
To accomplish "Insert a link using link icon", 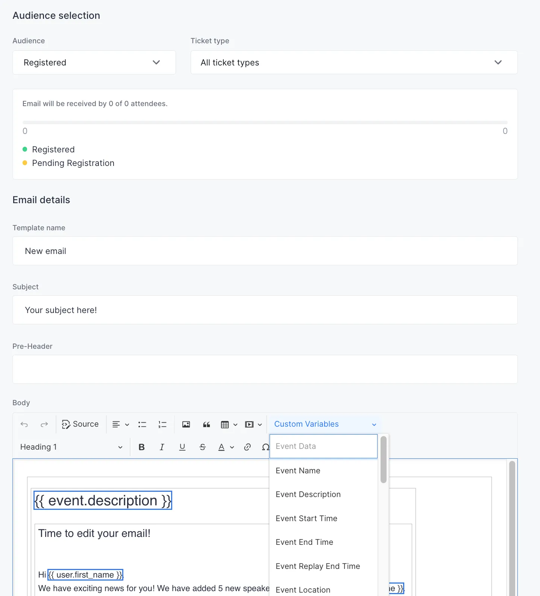I will point(247,447).
